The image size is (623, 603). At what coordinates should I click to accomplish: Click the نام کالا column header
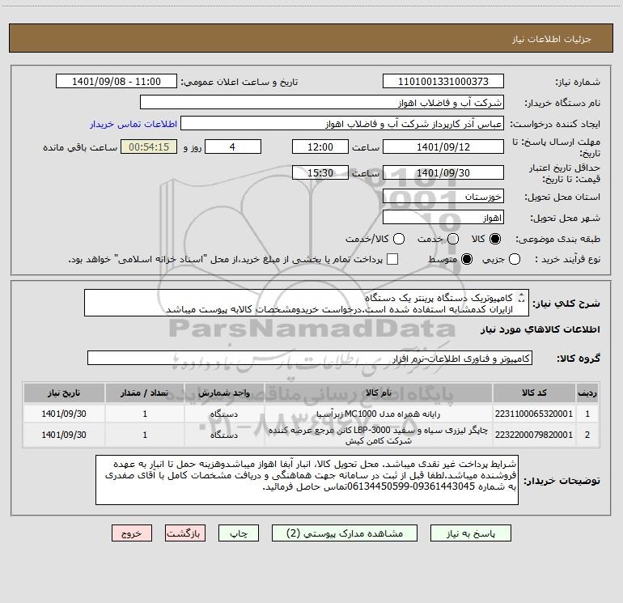click(379, 393)
